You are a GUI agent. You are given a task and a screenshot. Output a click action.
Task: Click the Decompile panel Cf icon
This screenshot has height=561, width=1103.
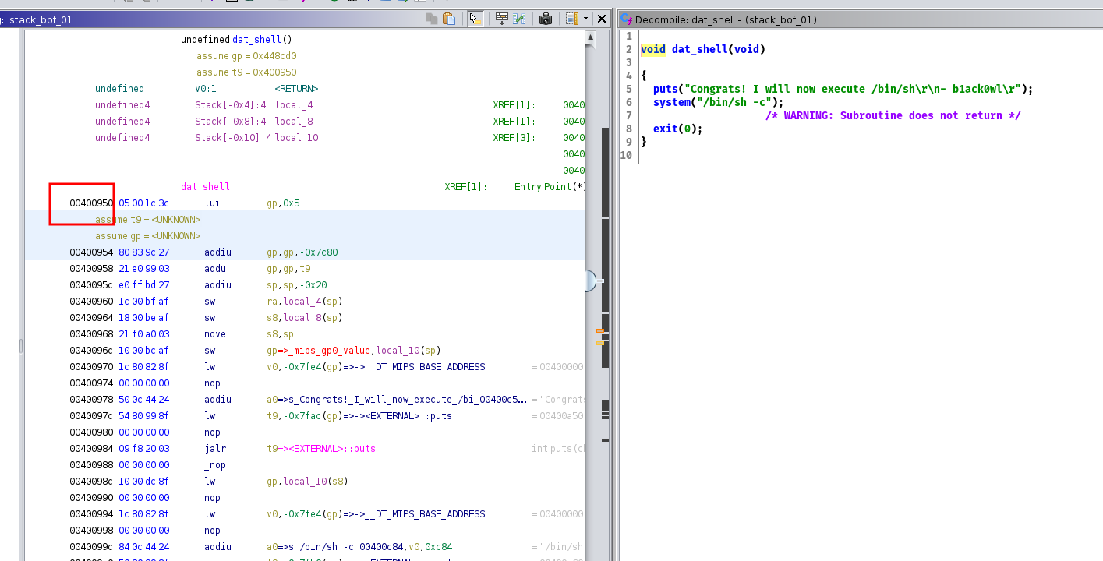tap(626, 19)
